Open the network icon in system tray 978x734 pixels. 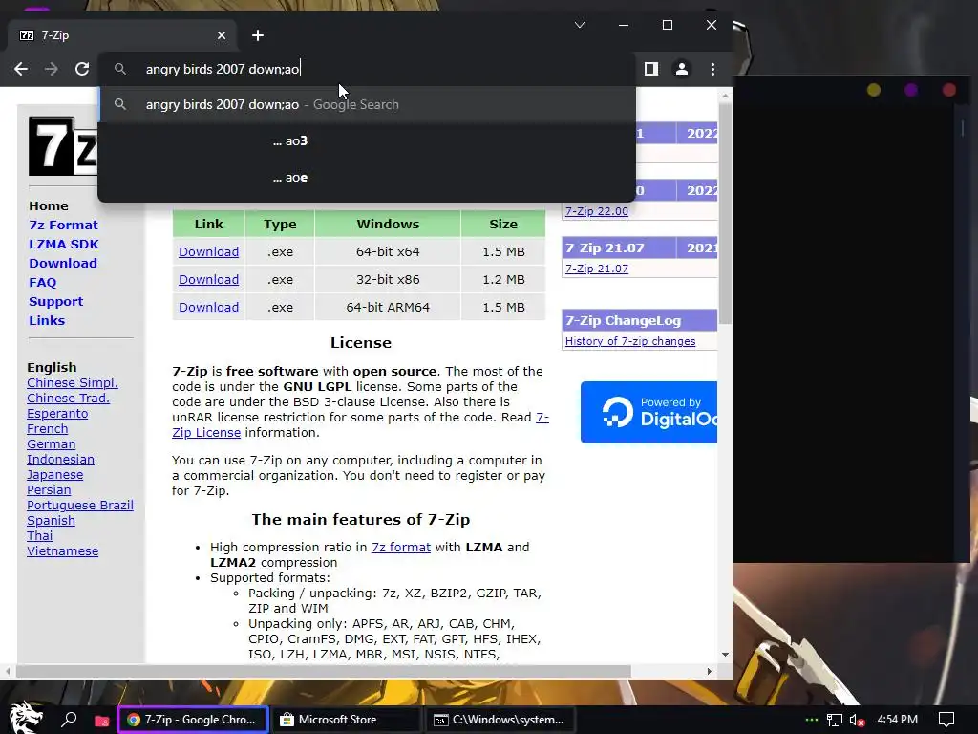tap(835, 721)
